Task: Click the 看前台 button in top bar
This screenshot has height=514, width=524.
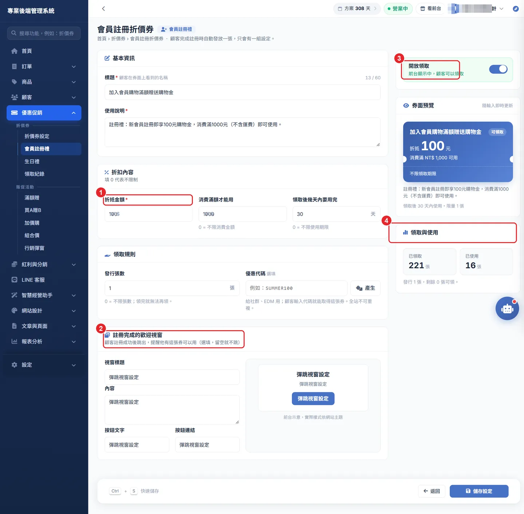Action: [430, 9]
